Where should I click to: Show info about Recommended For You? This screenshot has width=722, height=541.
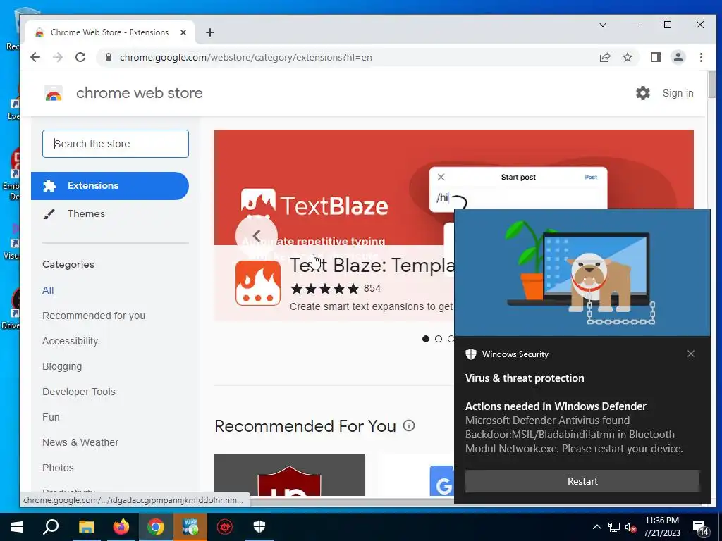(x=409, y=425)
